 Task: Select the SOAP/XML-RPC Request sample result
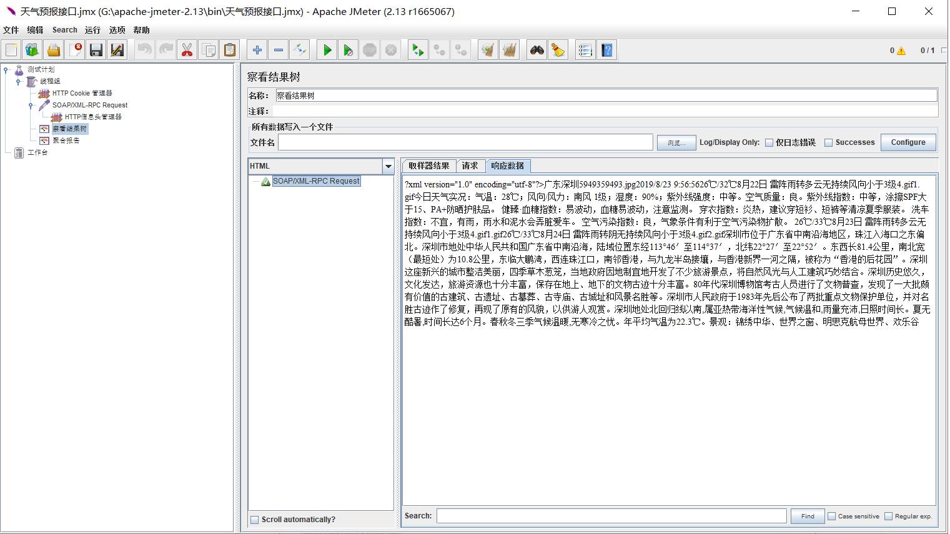coord(316,181)
